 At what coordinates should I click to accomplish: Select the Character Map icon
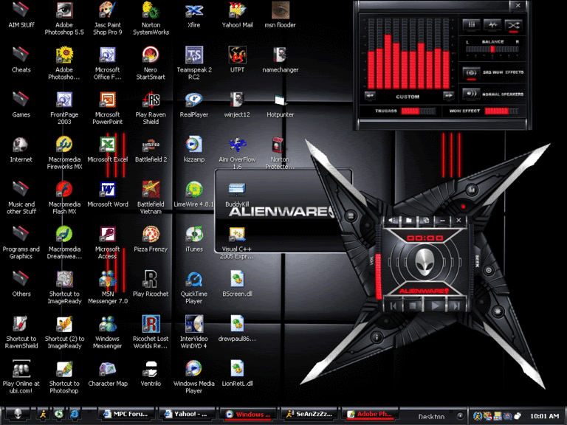[108, 373]
